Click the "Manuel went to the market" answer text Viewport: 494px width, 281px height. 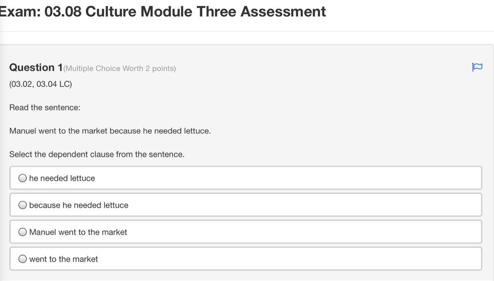coord(78,232)
